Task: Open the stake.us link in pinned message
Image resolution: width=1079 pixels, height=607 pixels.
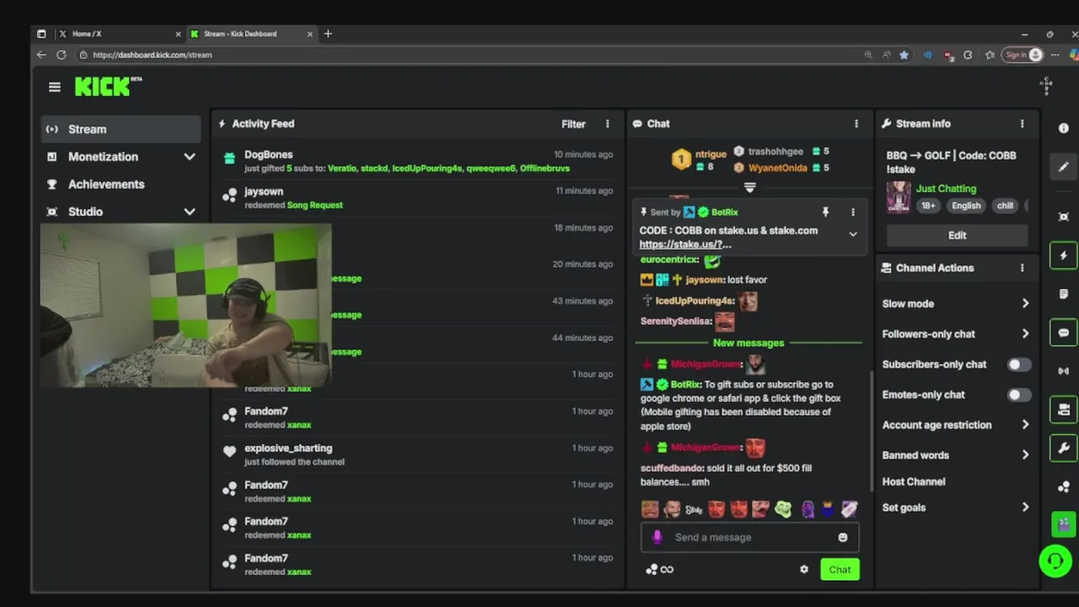Action: (x=685, y=244)
